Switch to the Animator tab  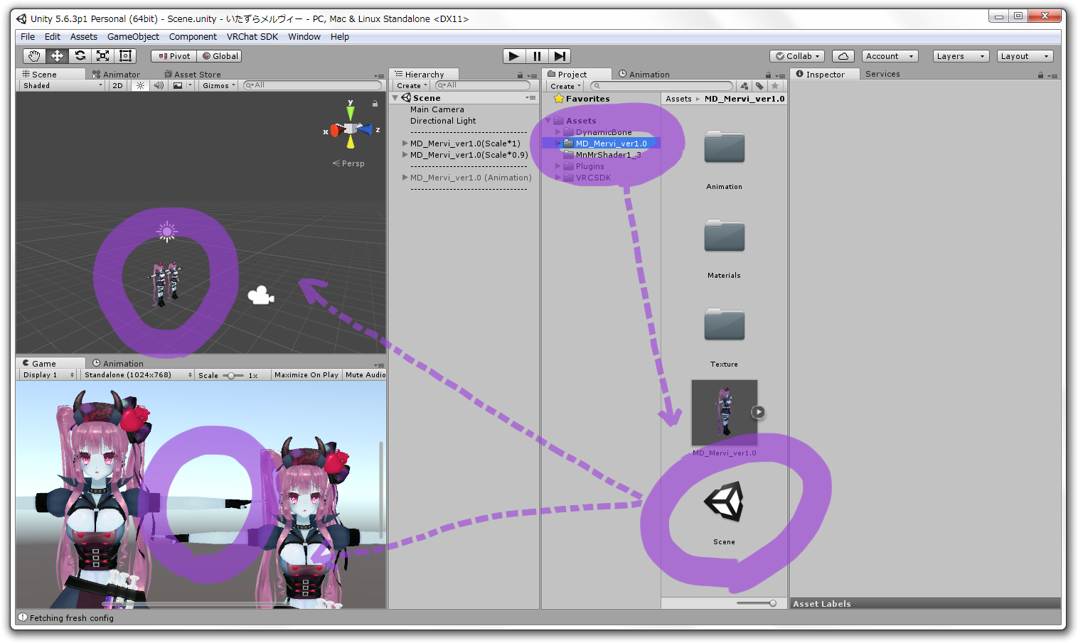pyautogui.click(x=117, y=74)
